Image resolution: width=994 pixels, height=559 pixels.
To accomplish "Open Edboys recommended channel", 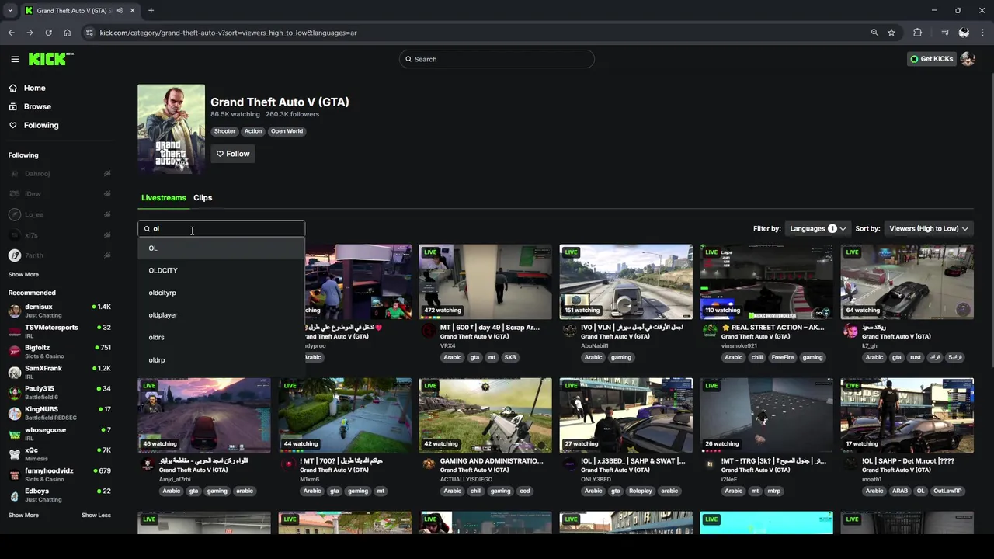I will click(60, 495).
